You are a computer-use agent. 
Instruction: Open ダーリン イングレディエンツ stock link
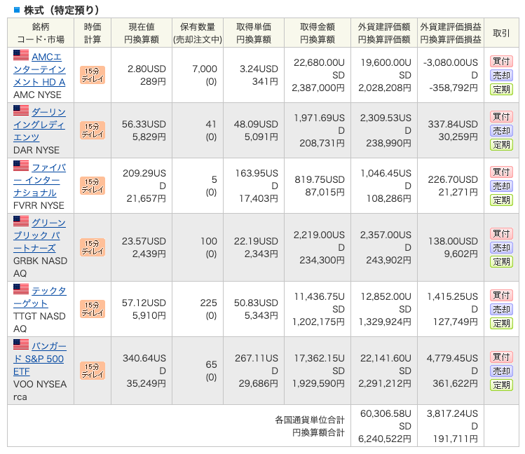[39, 125]
